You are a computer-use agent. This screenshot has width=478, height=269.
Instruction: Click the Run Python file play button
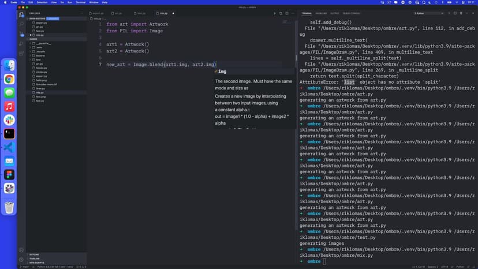[x=275, y=13]
